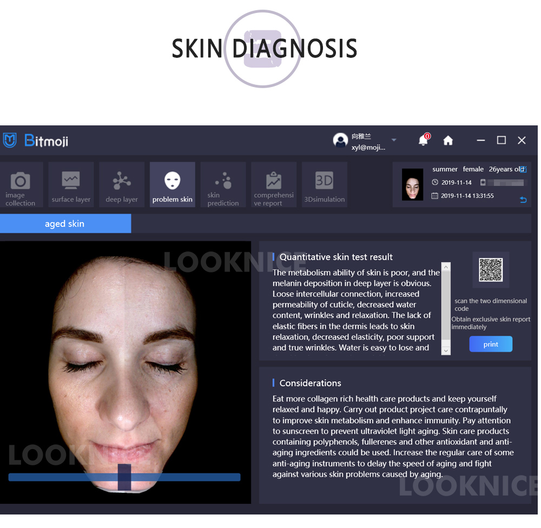This screenshot has height=528, width=541.
Task: Open the comprehensive report
Action: pos(273,184)
